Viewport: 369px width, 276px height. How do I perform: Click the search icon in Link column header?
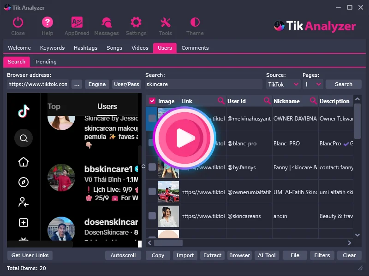point(221,101)
